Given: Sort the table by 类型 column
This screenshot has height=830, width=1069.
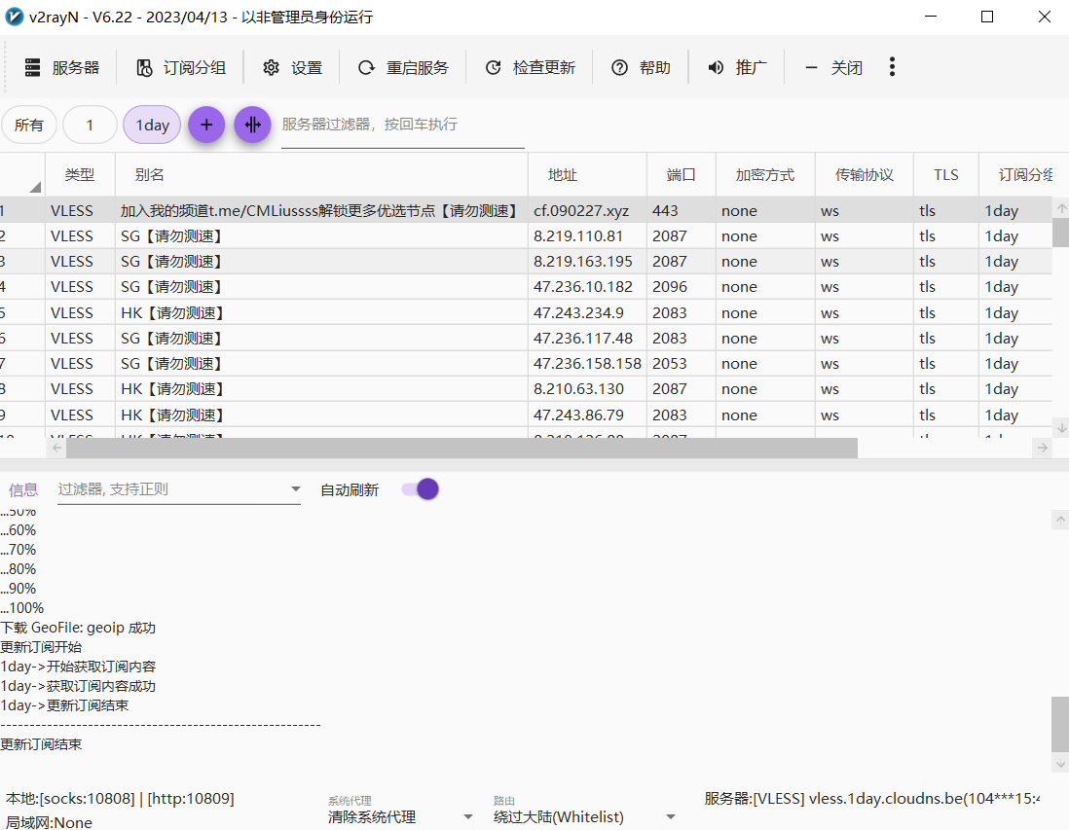Looking at the screenshot, I should click(x=80, y=175).
